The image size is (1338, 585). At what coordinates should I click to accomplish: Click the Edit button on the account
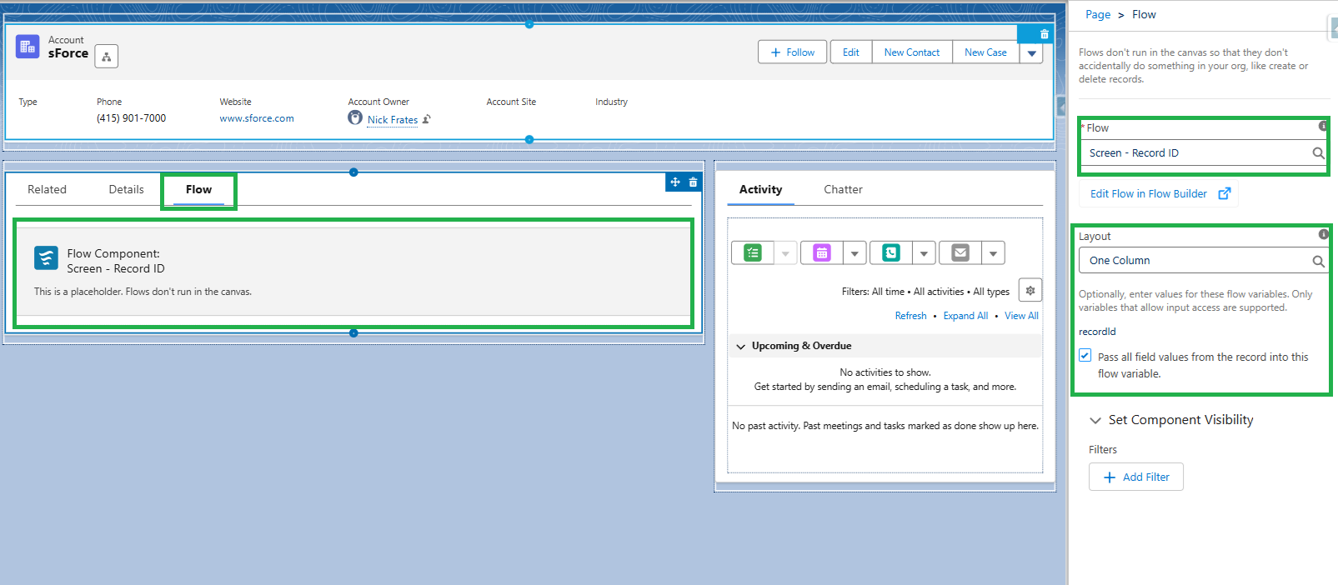tap(851, 52)
